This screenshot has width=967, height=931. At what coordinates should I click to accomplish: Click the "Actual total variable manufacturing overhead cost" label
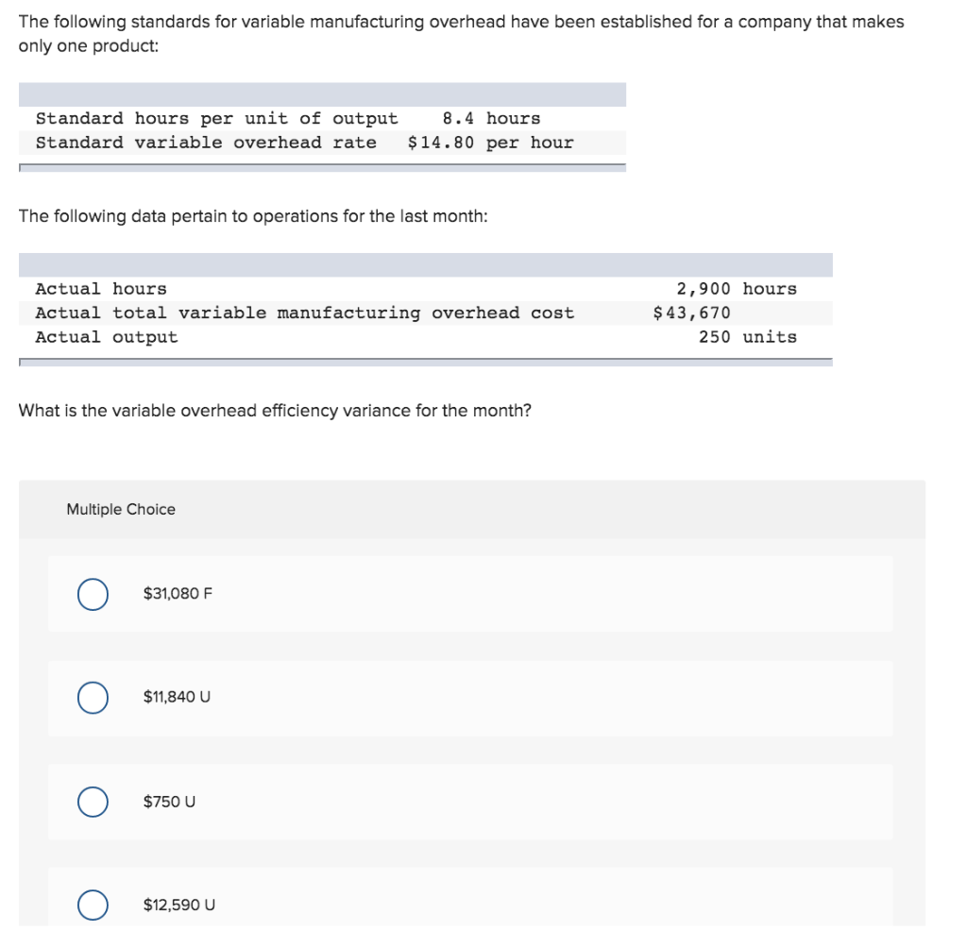(304, 313)
